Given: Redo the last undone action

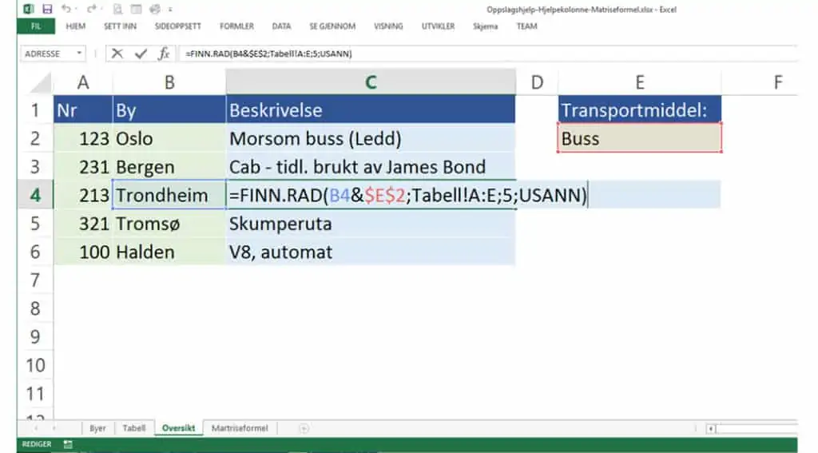Looking at the screenshot, I should 92,8.
